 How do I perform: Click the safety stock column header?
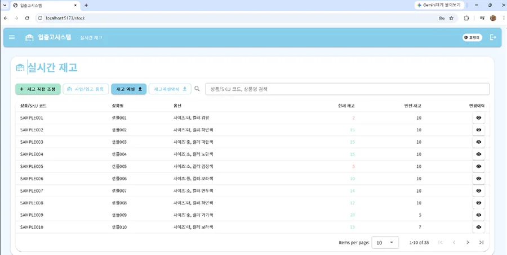click(x=412, y=106)
